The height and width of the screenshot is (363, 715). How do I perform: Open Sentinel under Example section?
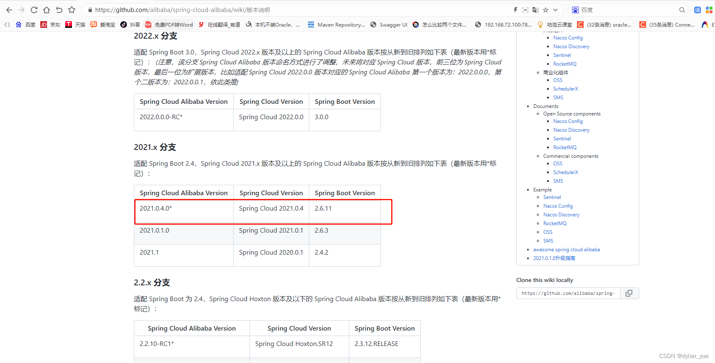552,197
